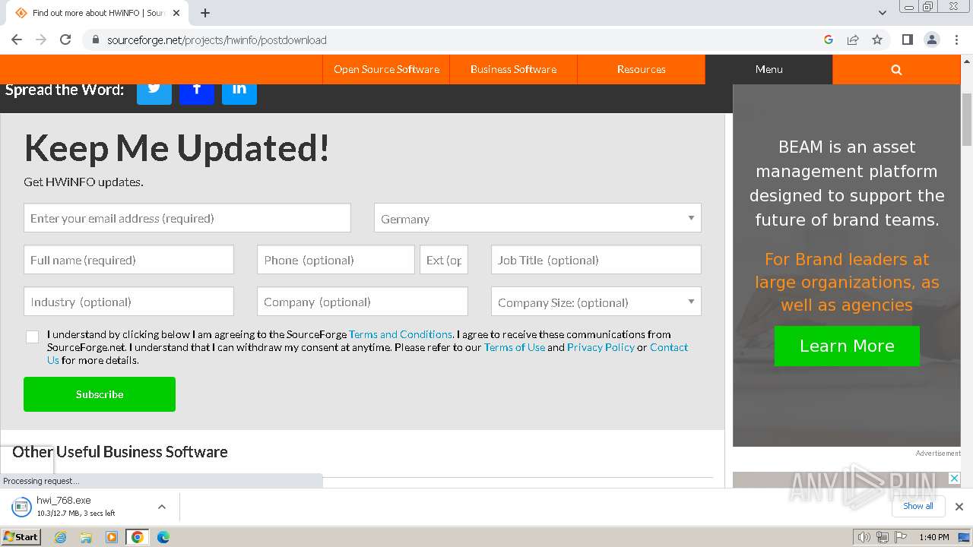
Task: Open Microsoft Edge from taskbar
Action: [x=163, y=537]
